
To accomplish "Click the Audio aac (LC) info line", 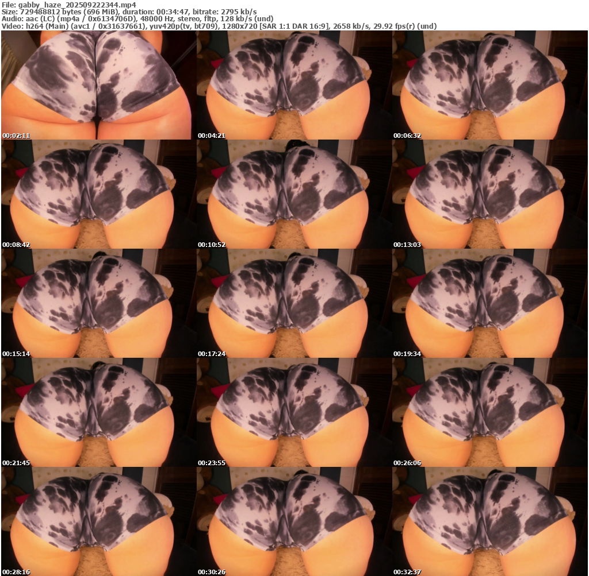I will coord(137,19).
